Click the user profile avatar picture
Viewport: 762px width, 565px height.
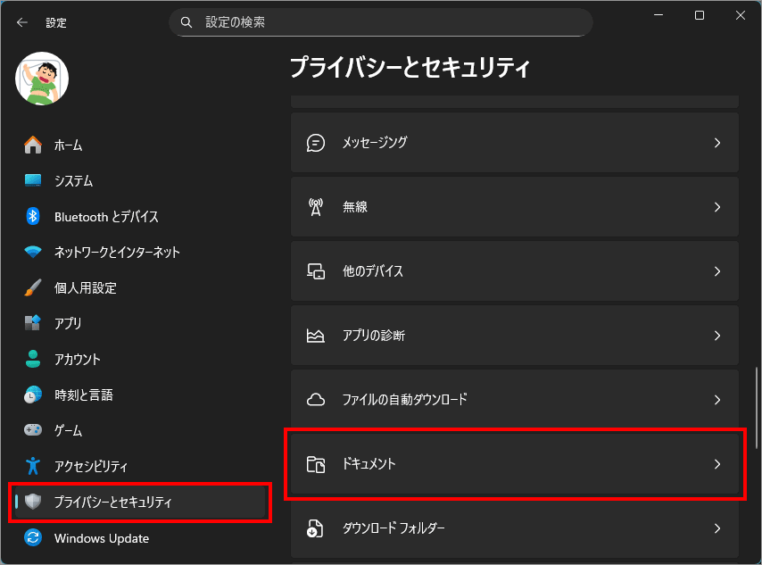pos(42,79)
